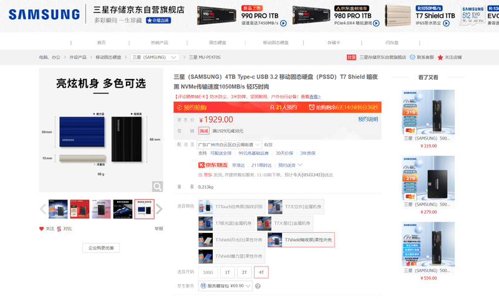Select T7极光蓝|金属机身 color option
The image size is (499, 299).
click(x=226, y=224)
